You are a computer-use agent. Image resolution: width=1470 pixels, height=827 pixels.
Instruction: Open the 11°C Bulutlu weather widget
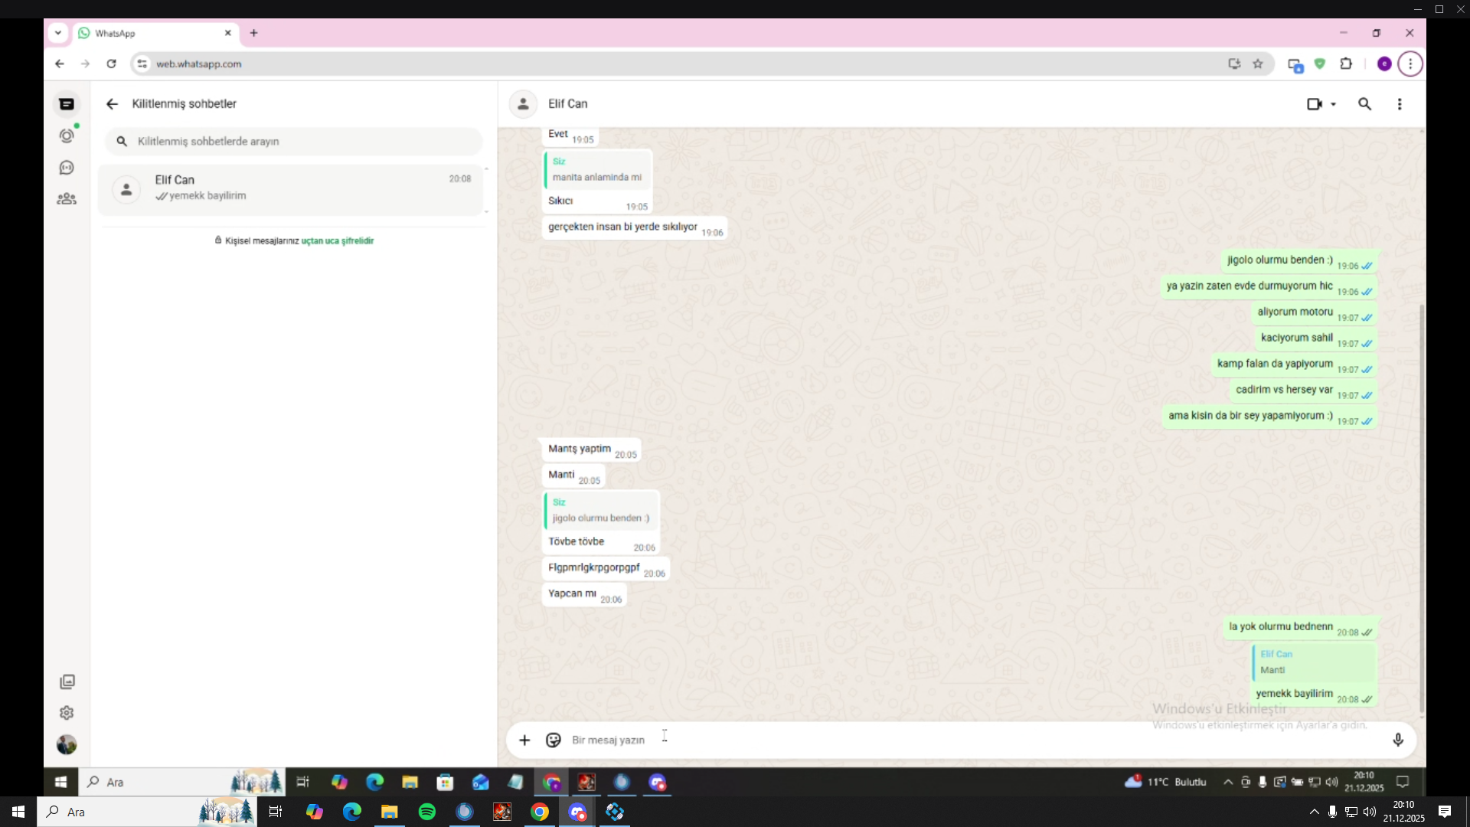click(x=1165, y=782)
